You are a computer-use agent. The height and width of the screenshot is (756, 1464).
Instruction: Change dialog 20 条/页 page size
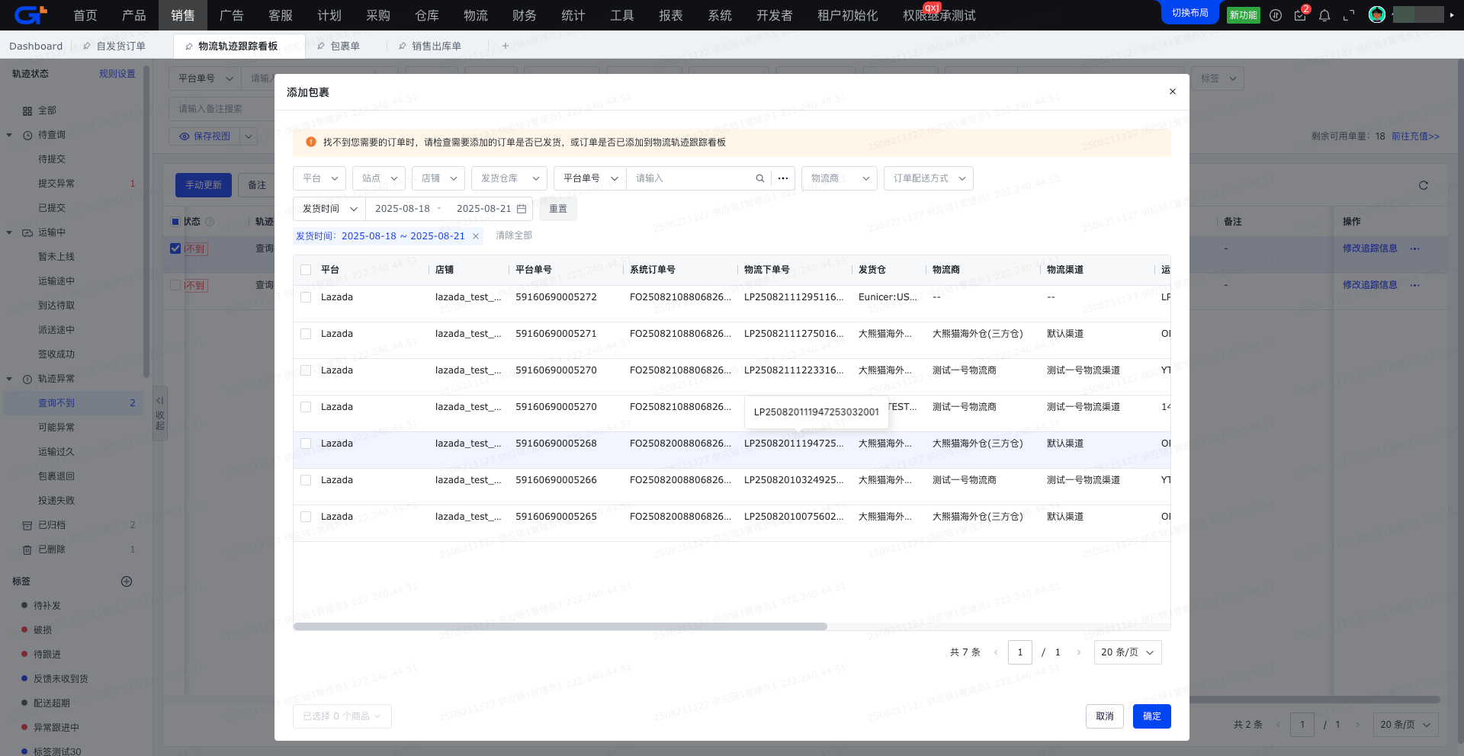[1128, 652]
